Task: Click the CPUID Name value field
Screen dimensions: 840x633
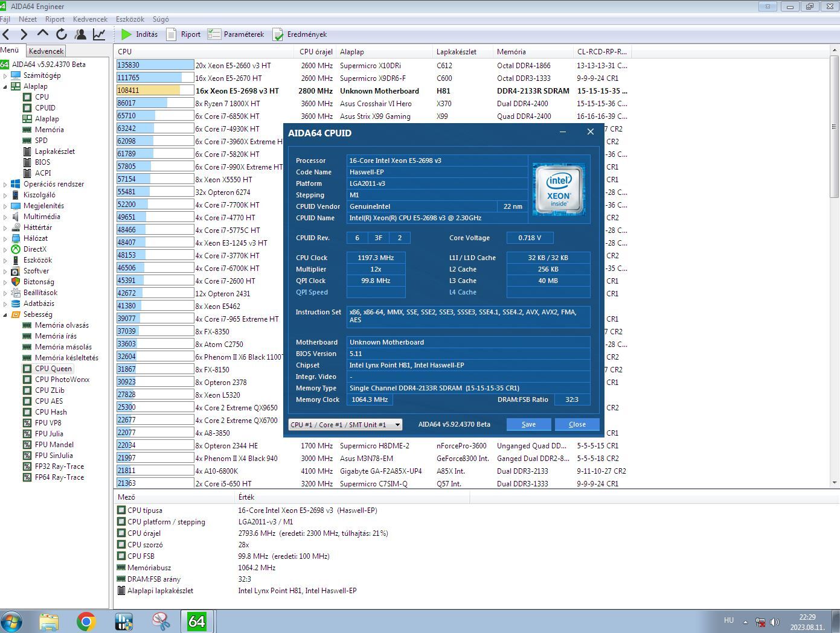Action: coord(437,218)
